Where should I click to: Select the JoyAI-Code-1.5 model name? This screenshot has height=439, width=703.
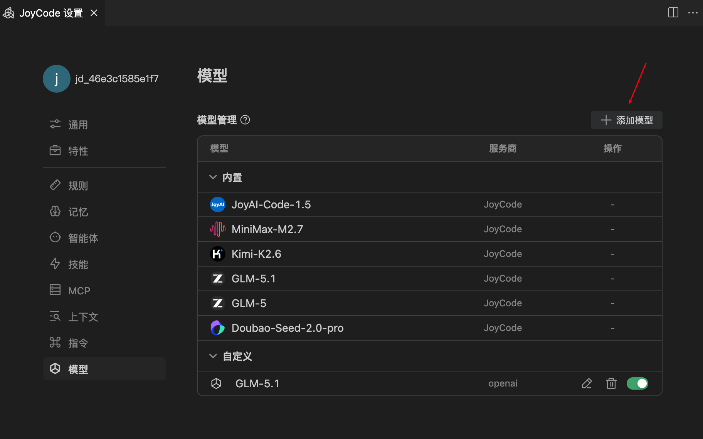click(271, 204)
